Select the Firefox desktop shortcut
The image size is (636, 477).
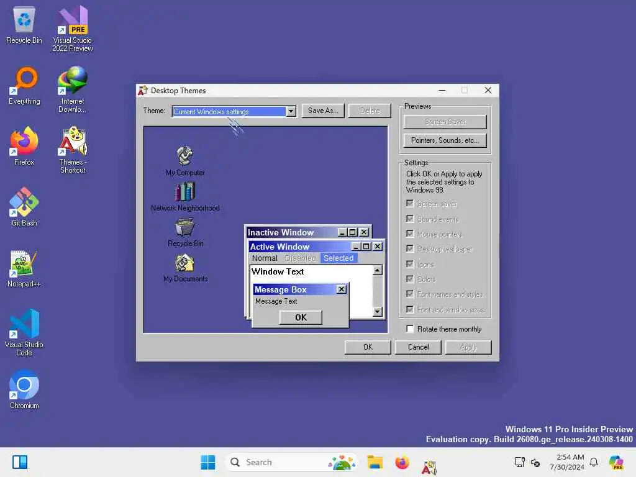click(x=24, y=147)
